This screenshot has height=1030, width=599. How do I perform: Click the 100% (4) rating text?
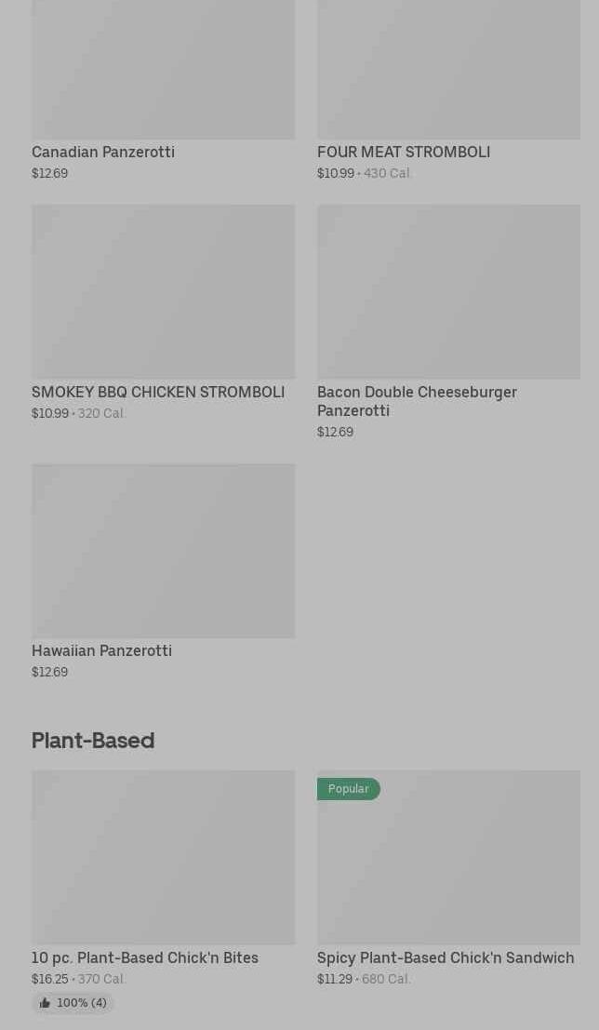coord(82,1003)
